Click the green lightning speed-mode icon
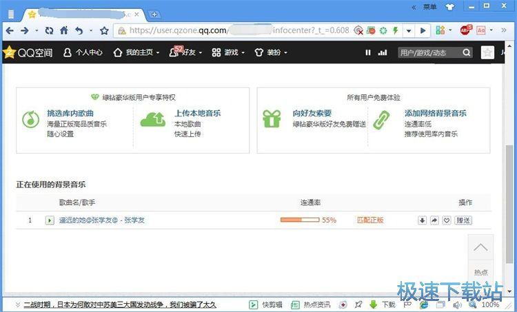 click(396, 30)
